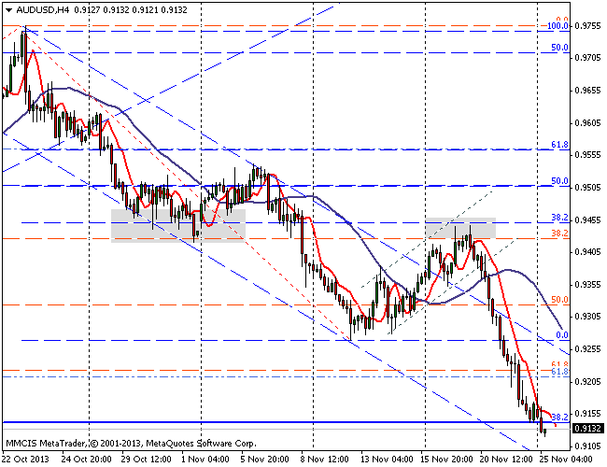Click the 15 Nov 20:00 time label
Image resolution: width=607 pixels, height=467 pixels.
click(x=446, y=460)
